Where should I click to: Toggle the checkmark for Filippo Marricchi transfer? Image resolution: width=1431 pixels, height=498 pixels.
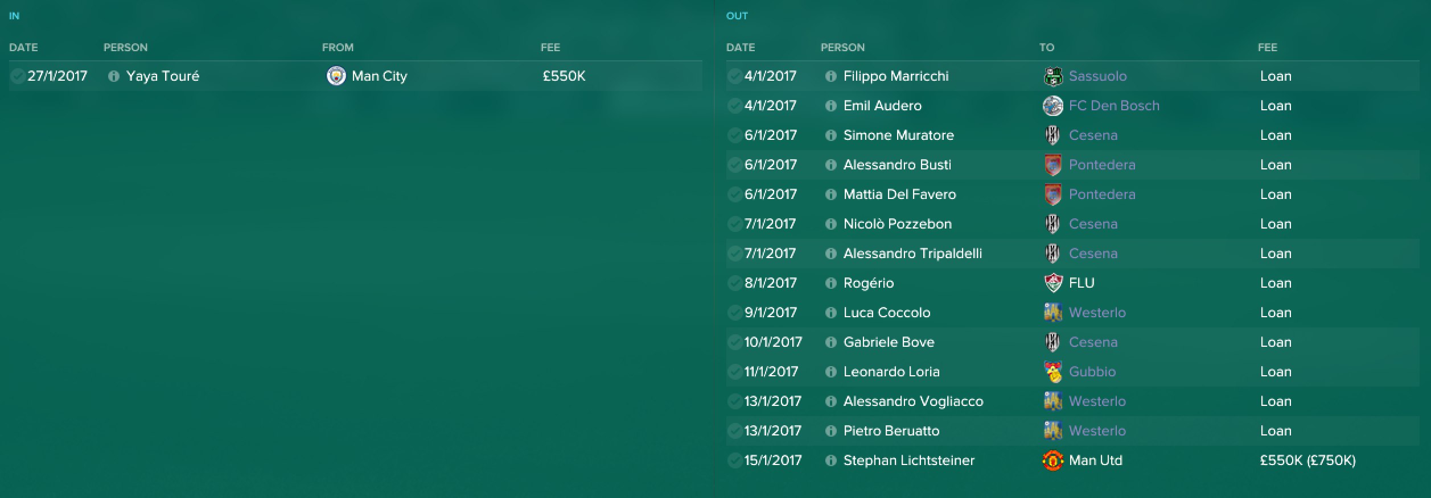735,76
